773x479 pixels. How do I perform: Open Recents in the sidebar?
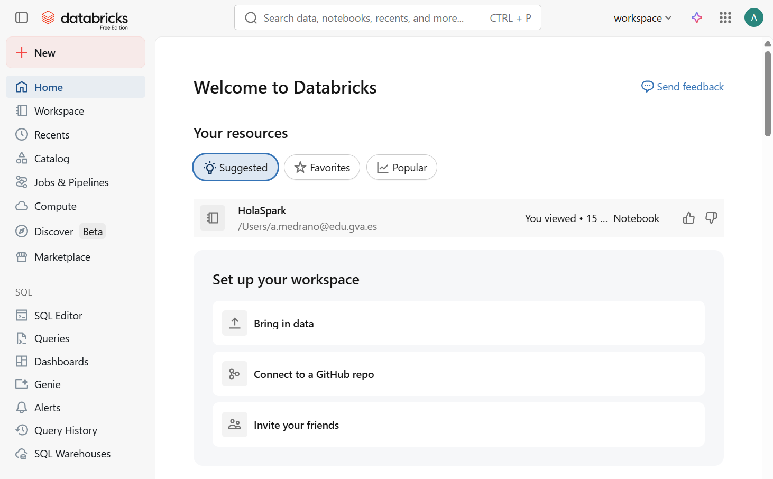pos(76,134)
